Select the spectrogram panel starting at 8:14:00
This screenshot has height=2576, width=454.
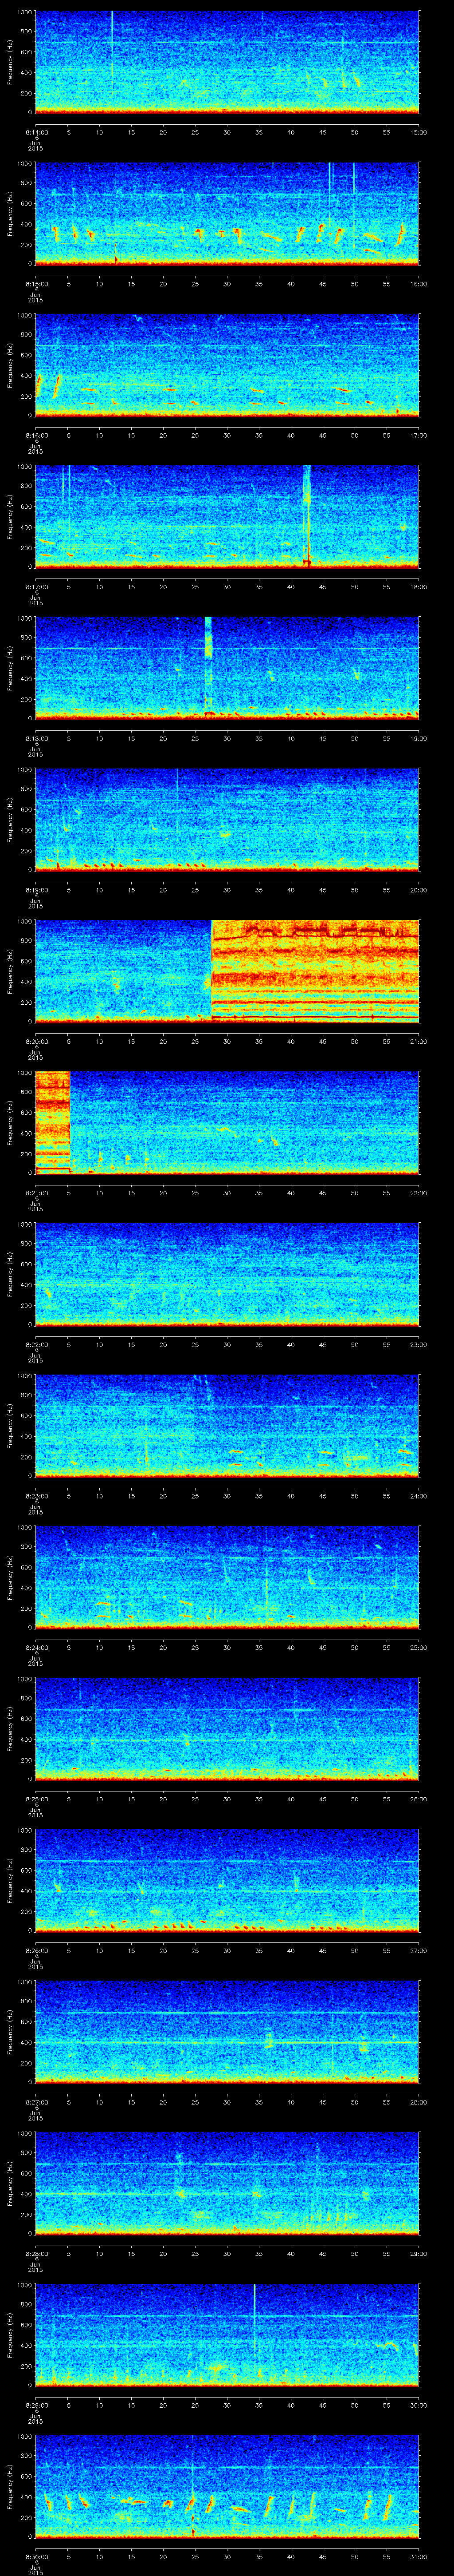pos(227,62)
